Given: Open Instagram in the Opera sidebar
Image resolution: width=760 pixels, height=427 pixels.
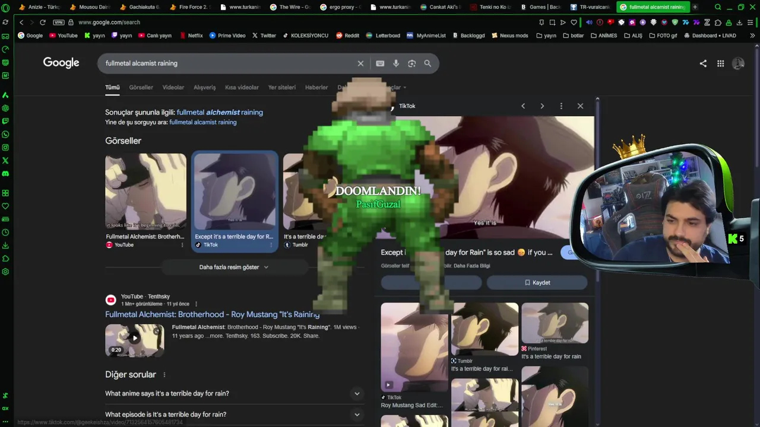Looking at the screenshot, I should point(5,147).
